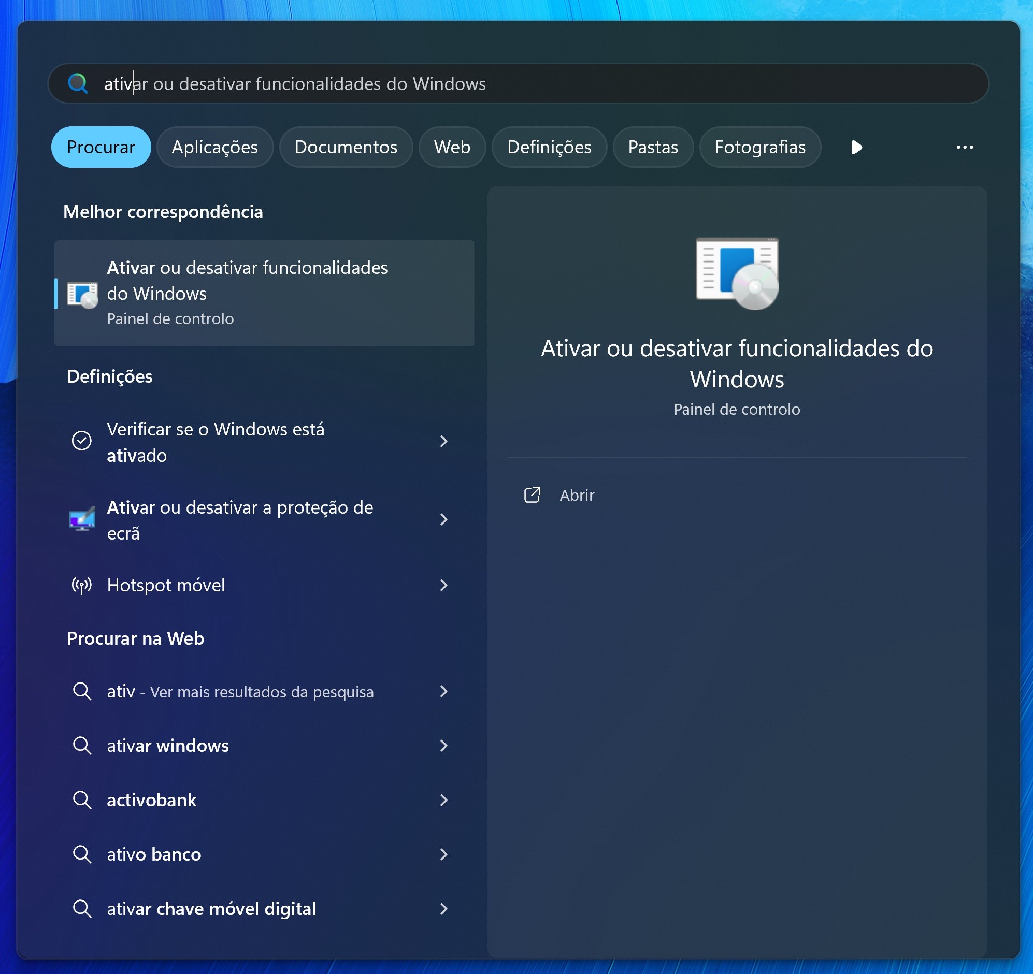
Task: Expand Verificar se o Windows está ativado chevron
Action: coord(443,441)
